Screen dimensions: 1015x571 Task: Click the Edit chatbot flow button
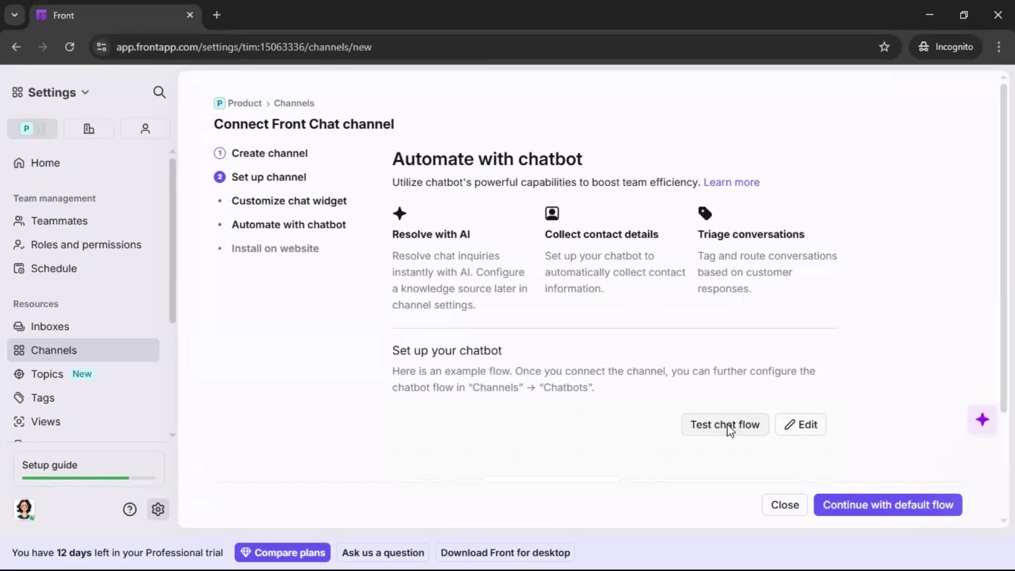[x=800, y=425]
